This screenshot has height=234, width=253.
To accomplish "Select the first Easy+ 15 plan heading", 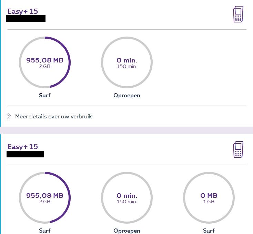I will coord(23,11).
